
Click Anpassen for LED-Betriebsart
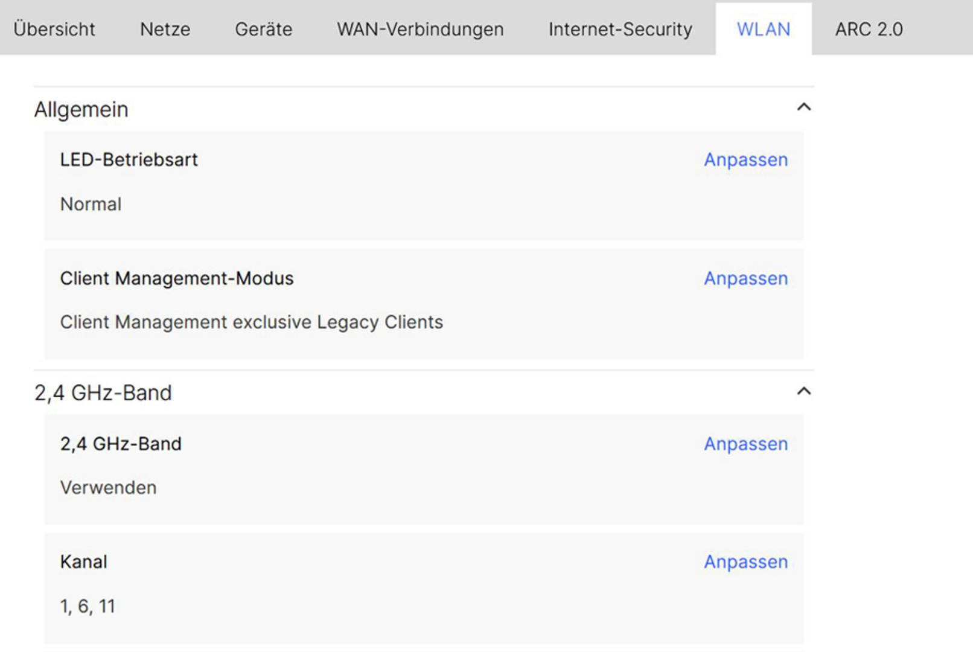tap(745, 160)
